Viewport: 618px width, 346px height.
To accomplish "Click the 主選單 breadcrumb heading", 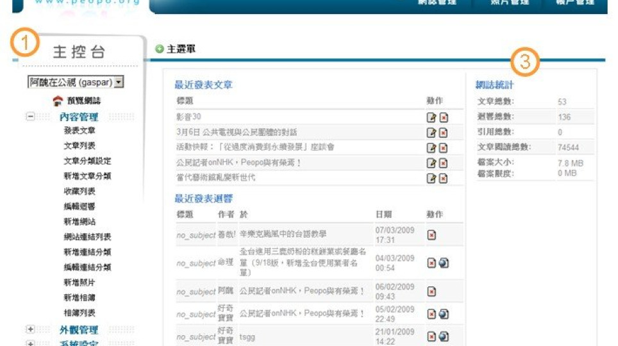I will [181, 49].
